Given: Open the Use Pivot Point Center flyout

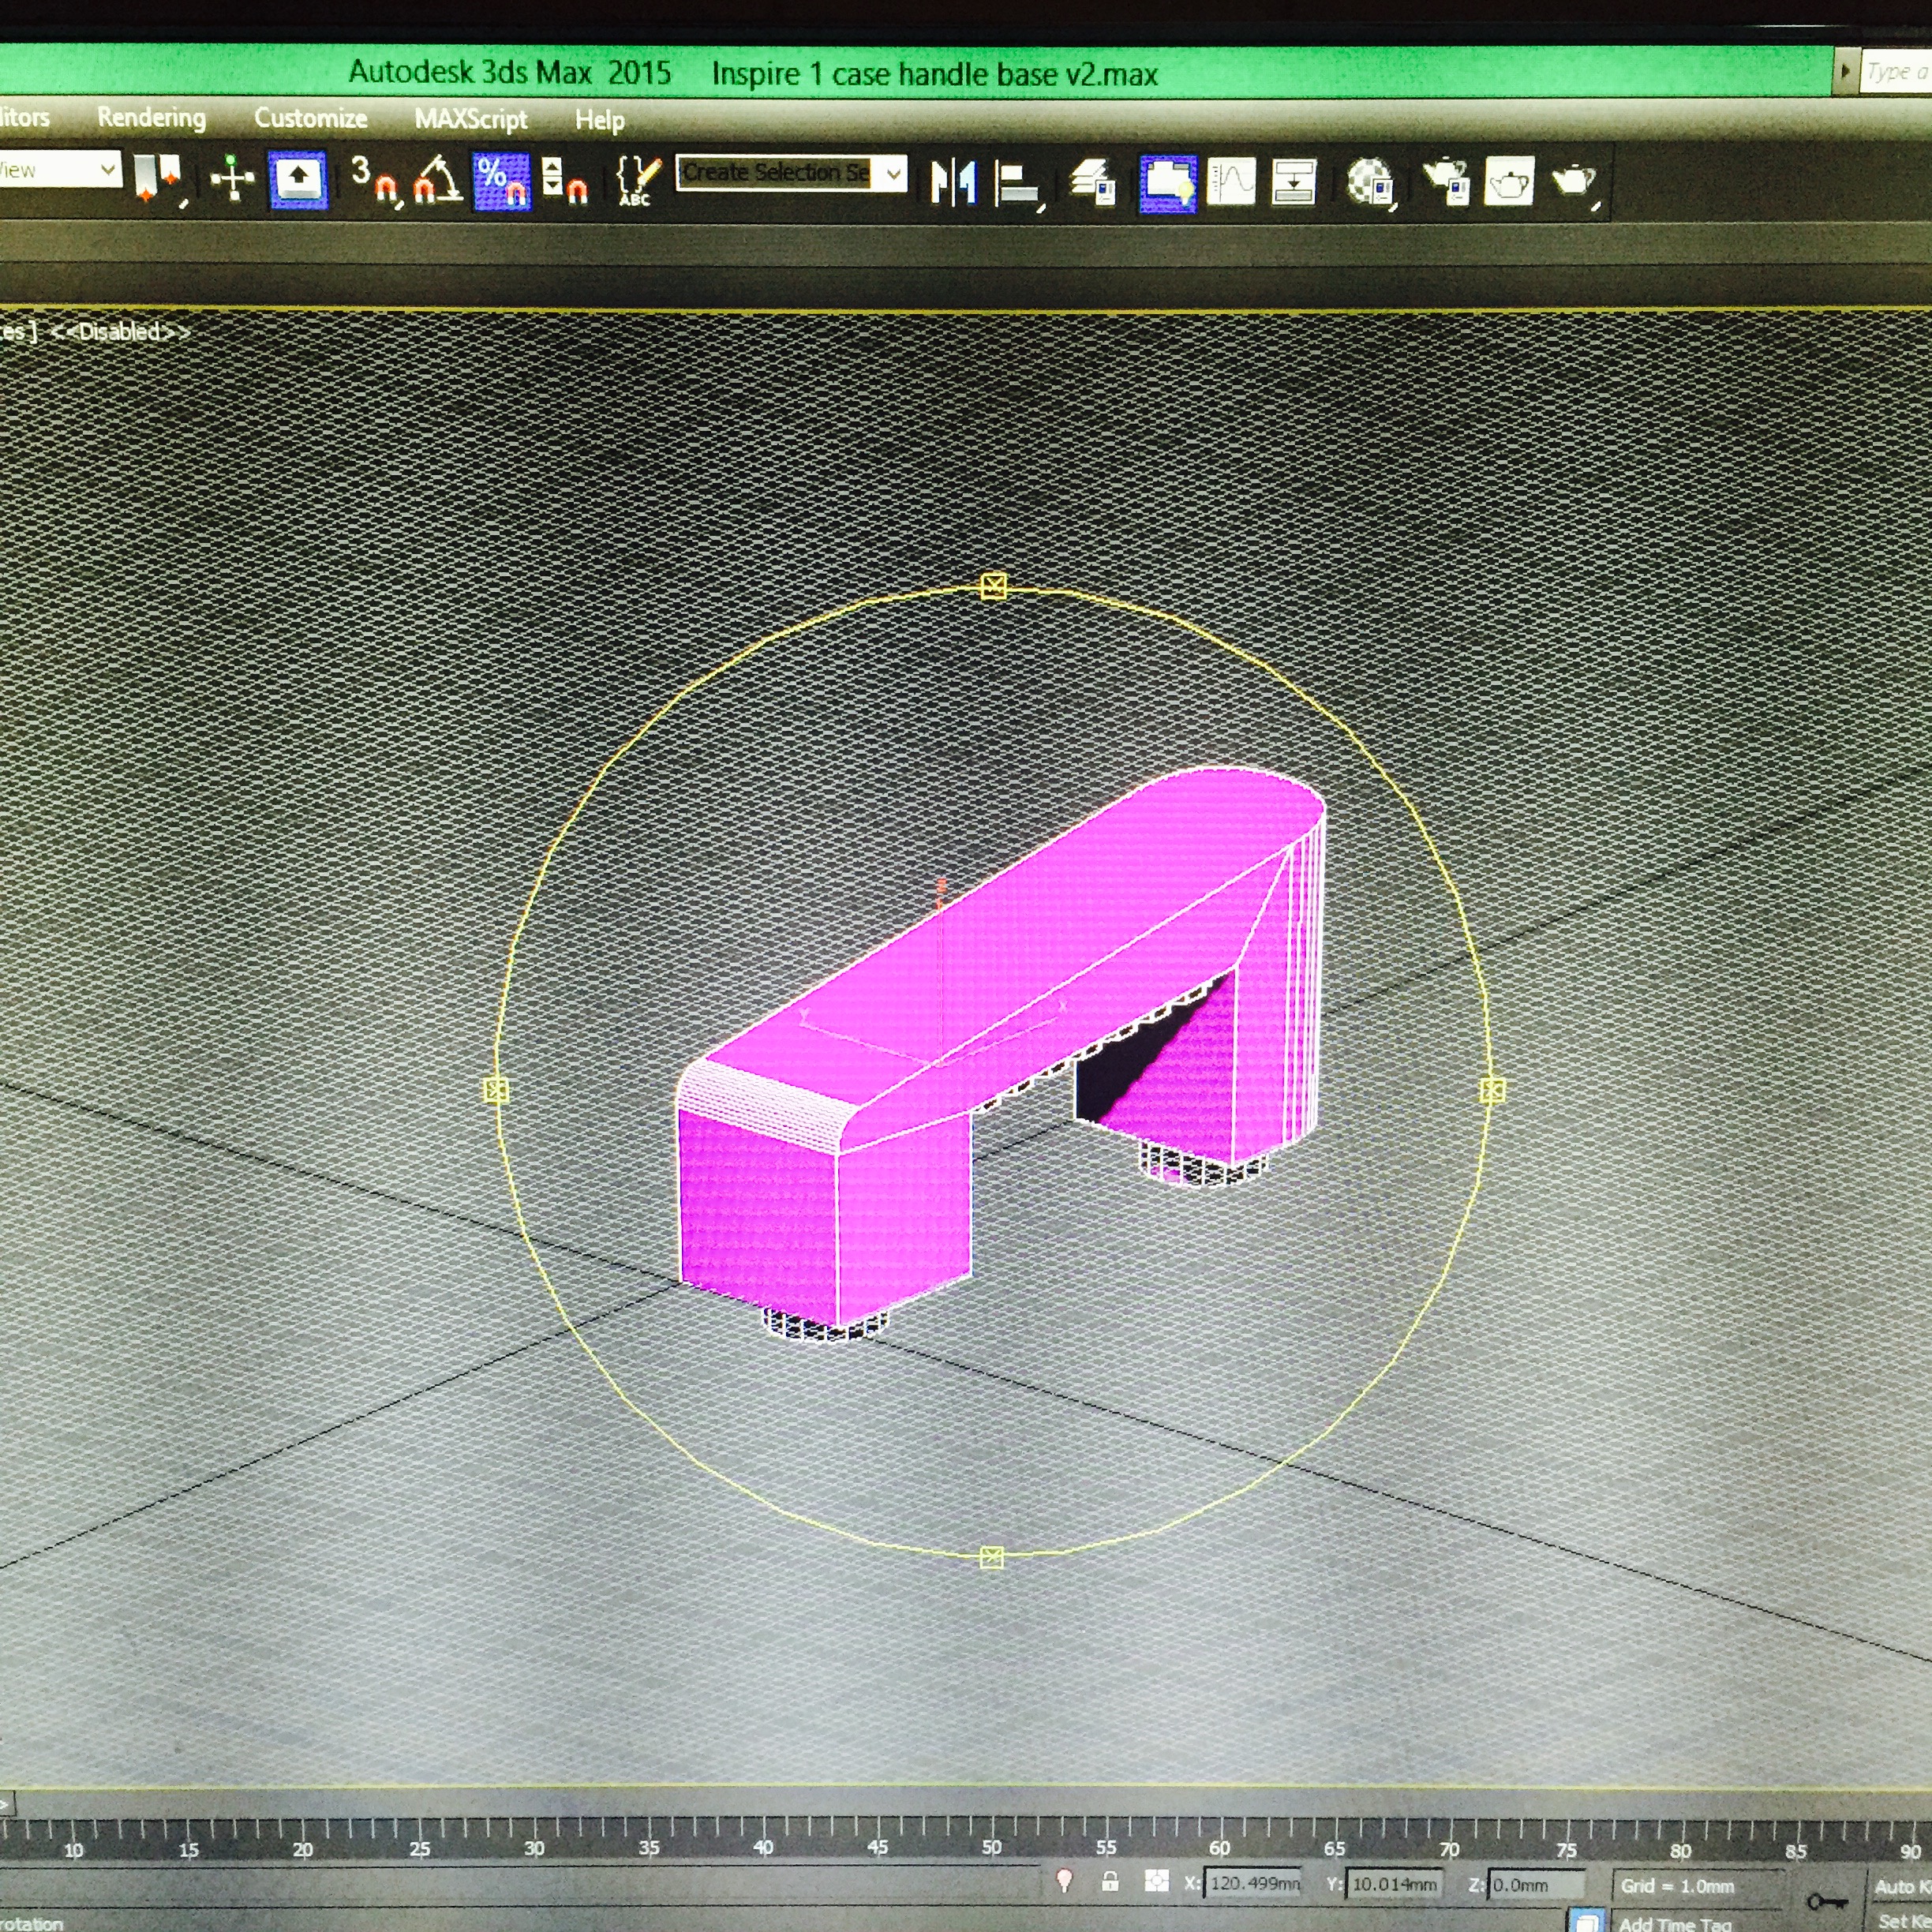Looking at the screenshot, I should pyautogui.click(x=159, y=180).
